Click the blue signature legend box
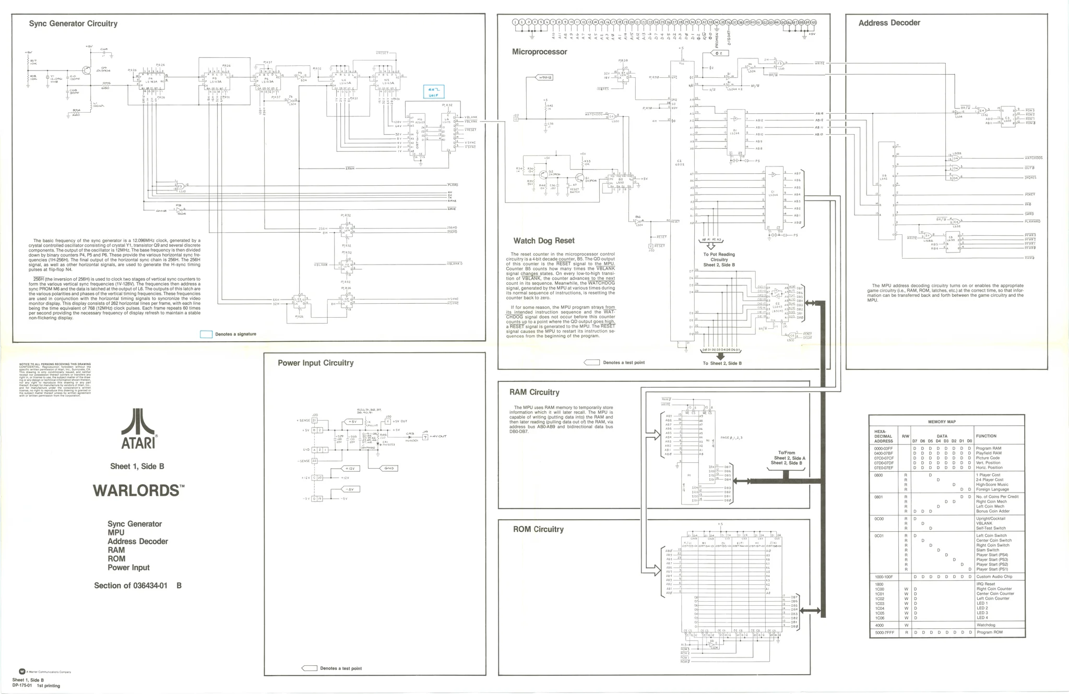The width and height of the screenshot is (1069, 694). click(206, 334)
